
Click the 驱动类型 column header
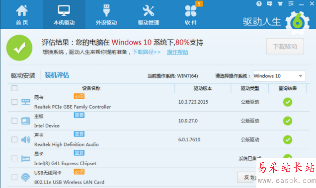(250, 88)
